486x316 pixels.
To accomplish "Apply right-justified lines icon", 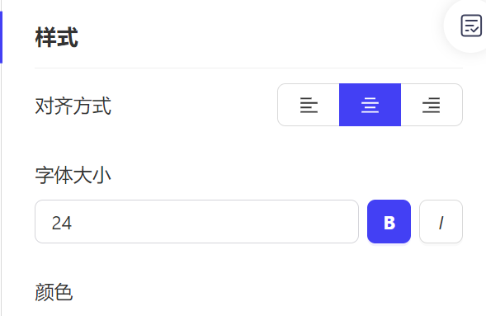I will 432,105.
